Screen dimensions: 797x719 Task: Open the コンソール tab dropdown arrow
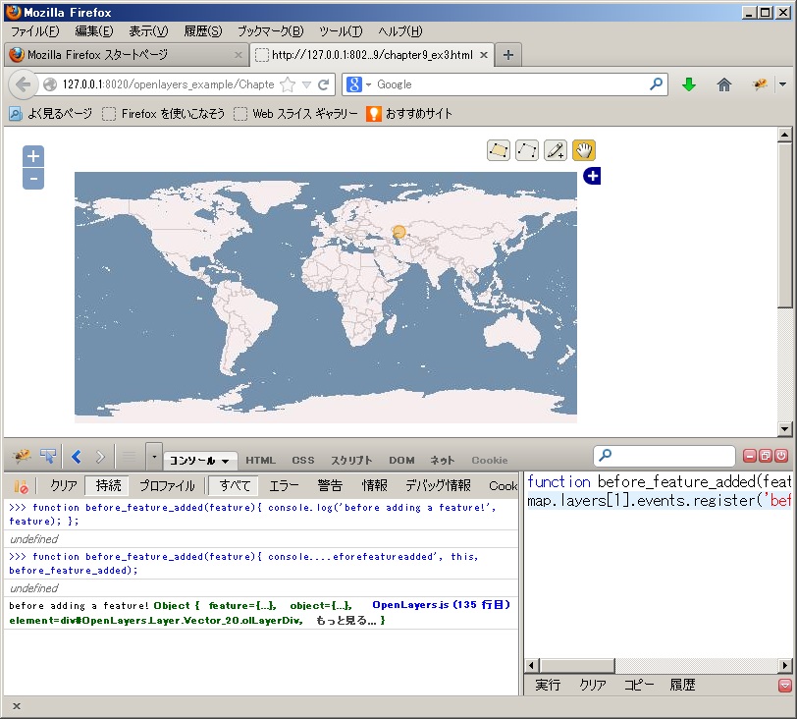(x=226, y=461)
